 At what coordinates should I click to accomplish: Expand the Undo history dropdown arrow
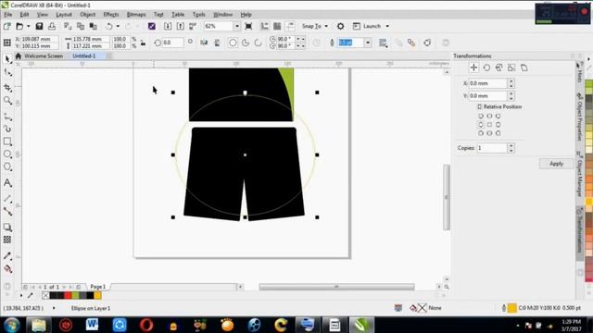point(118,26)
